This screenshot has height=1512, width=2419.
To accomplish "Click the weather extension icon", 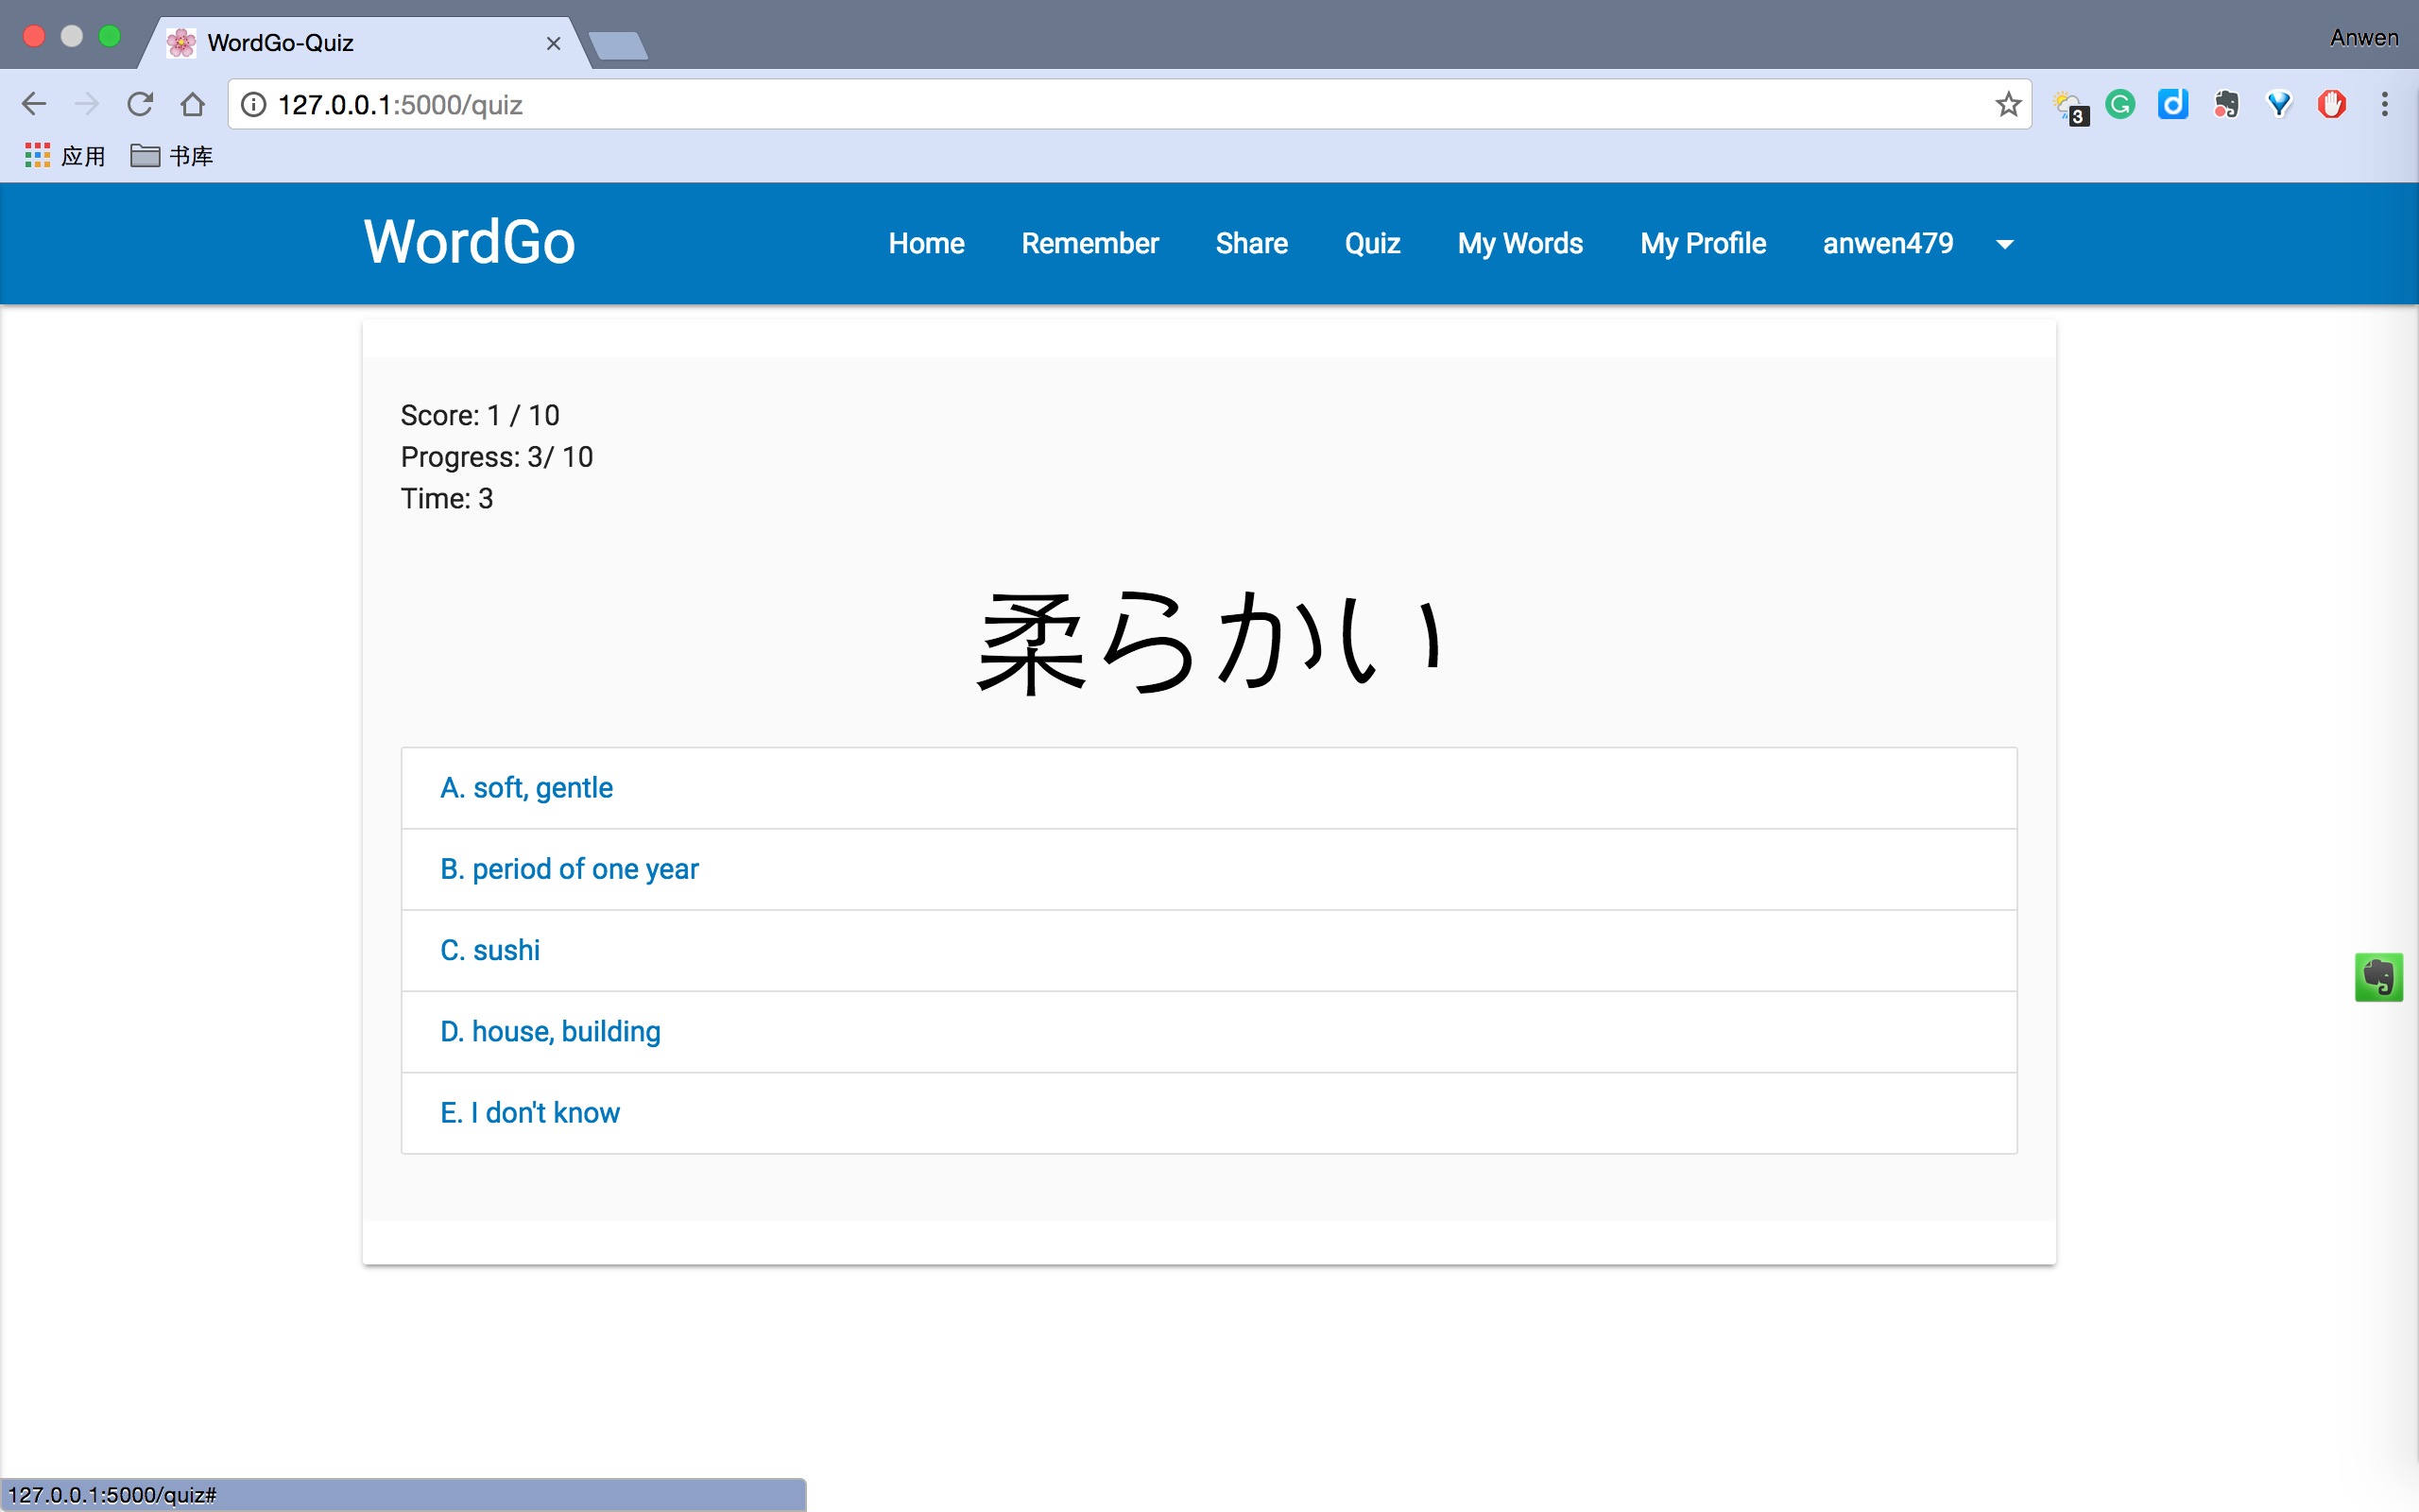I will click(2068, 105).
